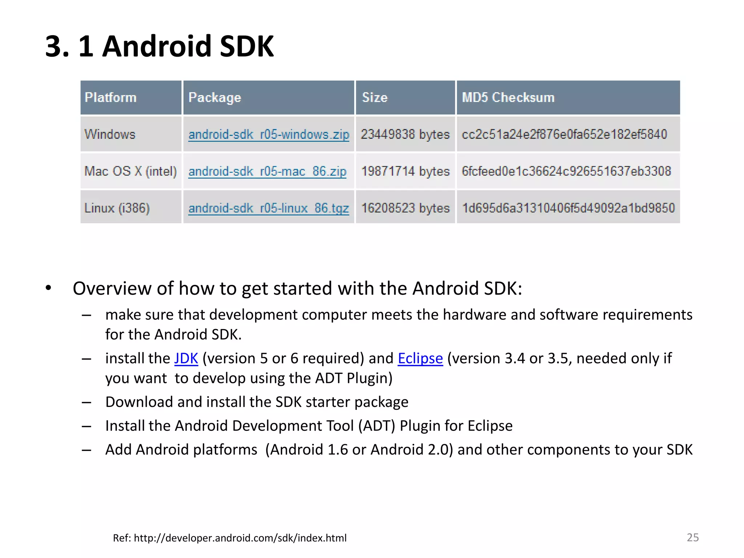Click the Add Android platforms line
Screen dimensions: 744x558
click(399, 450)
